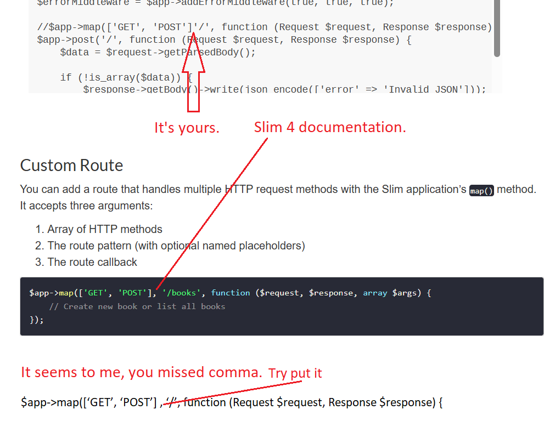
Task: Click the red text 'Slim 4 documentation.'
Action: [x=330, y=127]
